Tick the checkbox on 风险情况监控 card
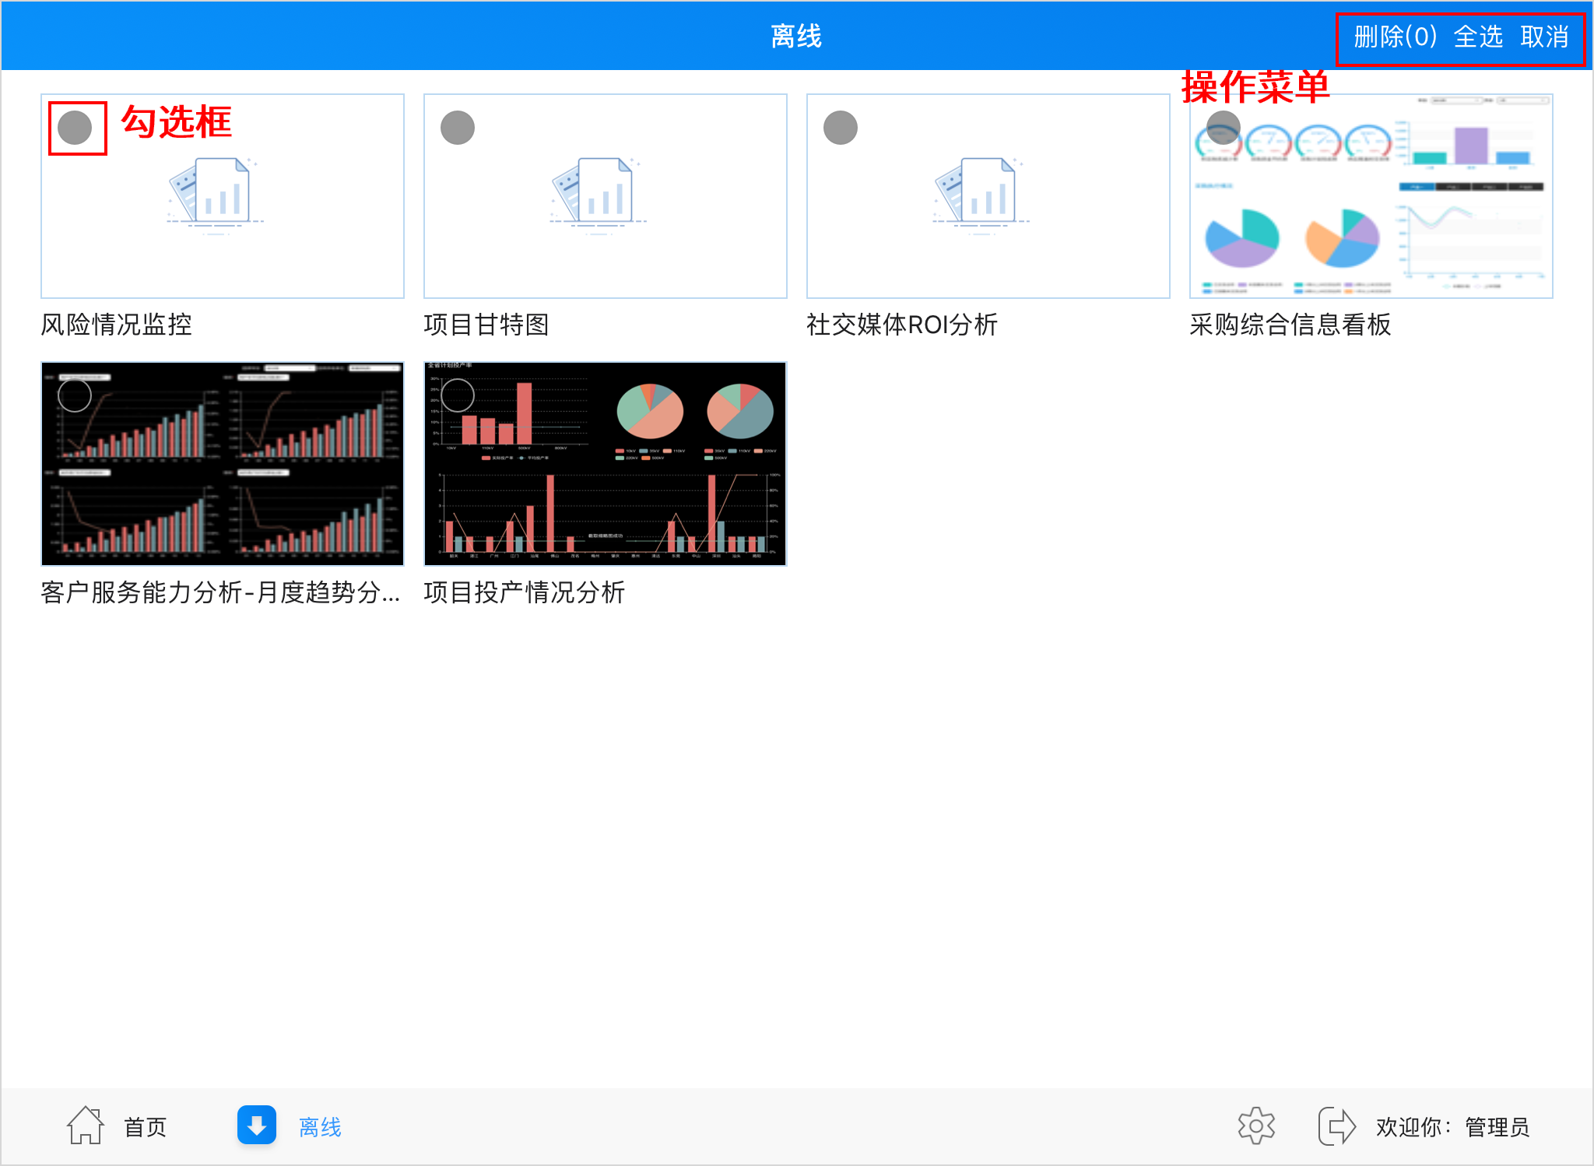 pyautogui.click(x=75, y=128)
